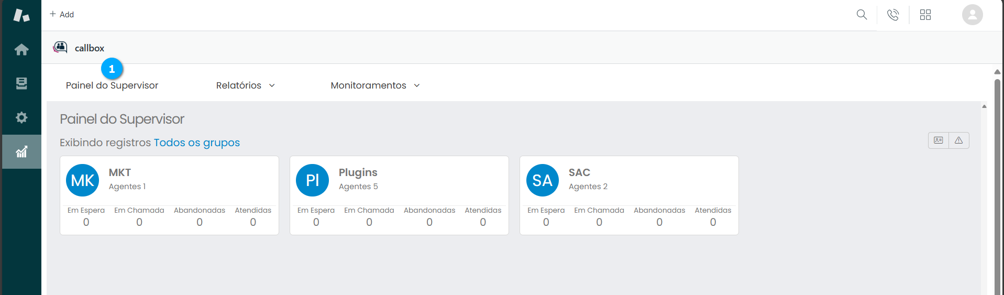The image size is (1004, 295).
Task: Open the Zendesk products grid icon
Action: [x=925, y=15]
